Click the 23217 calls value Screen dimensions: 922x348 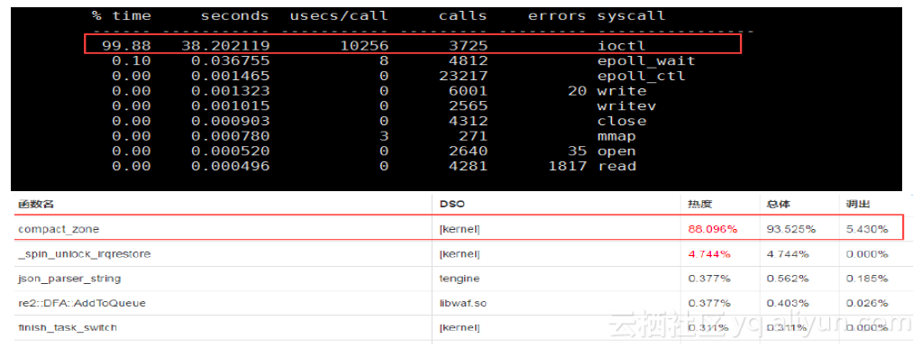point(463,76)
